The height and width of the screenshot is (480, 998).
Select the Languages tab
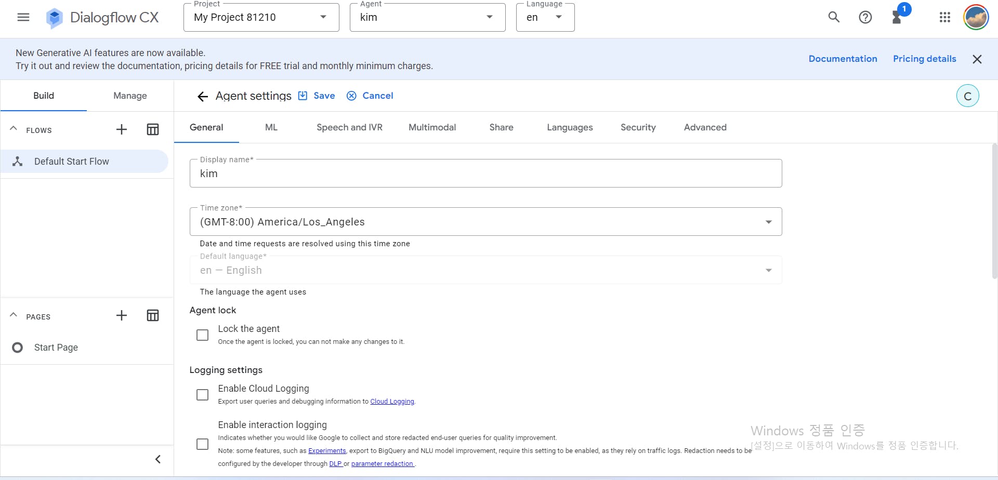coord(570,127)
